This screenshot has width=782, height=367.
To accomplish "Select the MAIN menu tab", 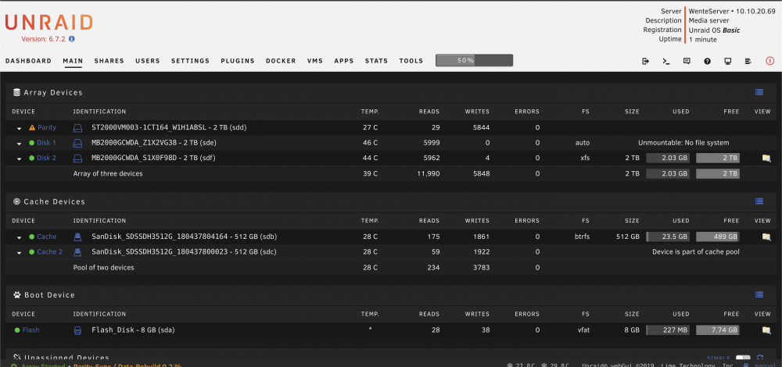I will tap(73, 61).
